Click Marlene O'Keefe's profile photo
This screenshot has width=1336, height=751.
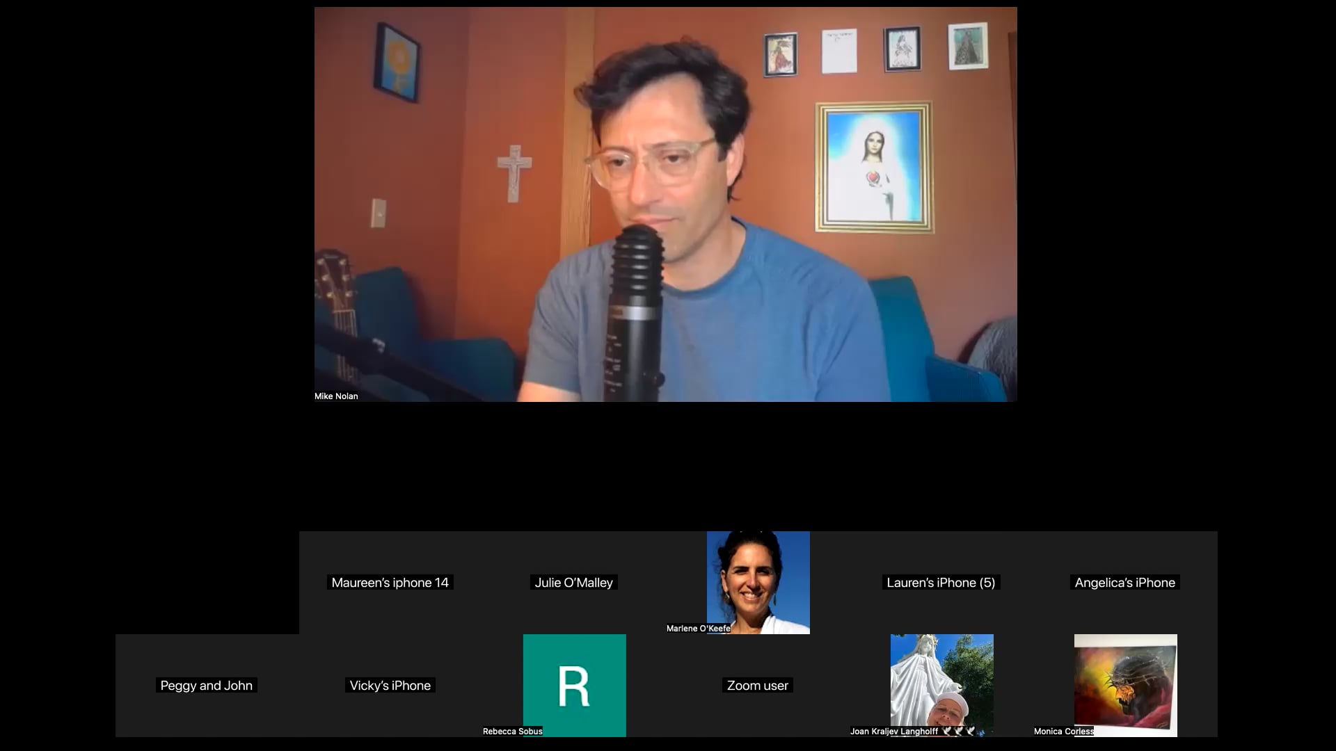coord(758,577)
